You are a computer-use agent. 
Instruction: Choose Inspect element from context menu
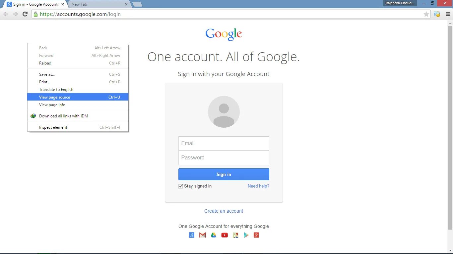pyautogui.click(x=78, y=127)
